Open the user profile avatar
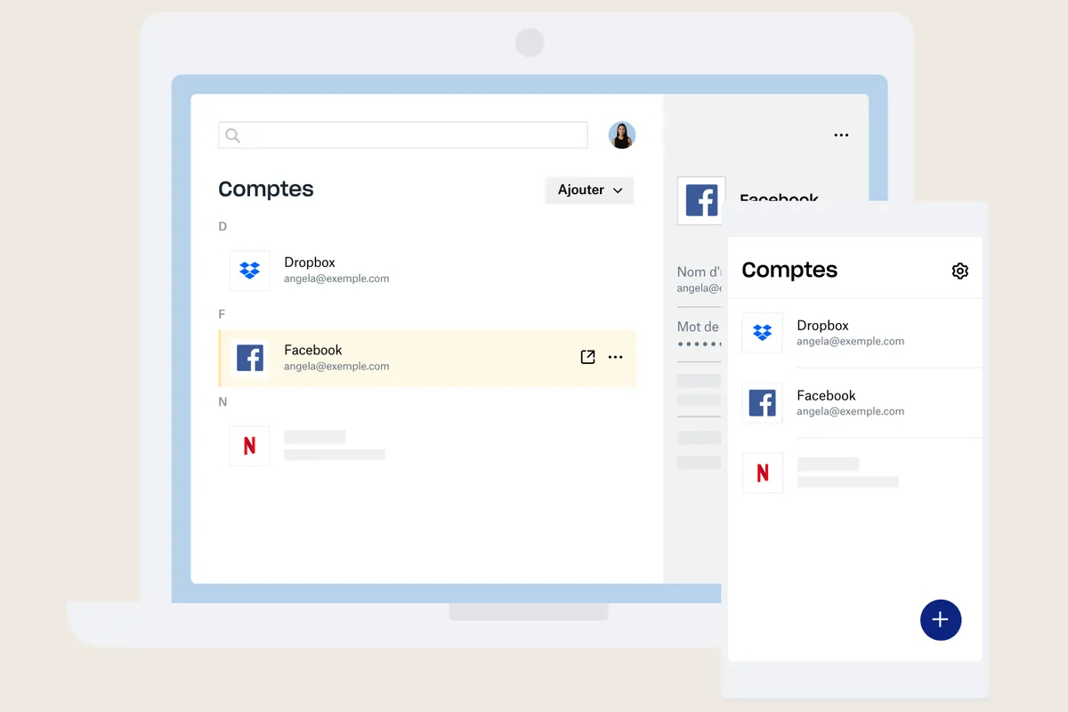The image size is (1068, 712). point(622,135)
